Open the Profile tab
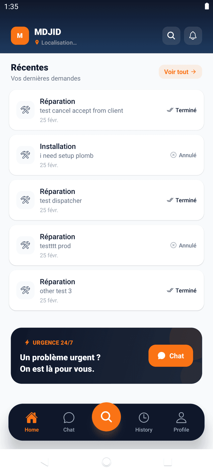The image size is (213, 474). 181,422
